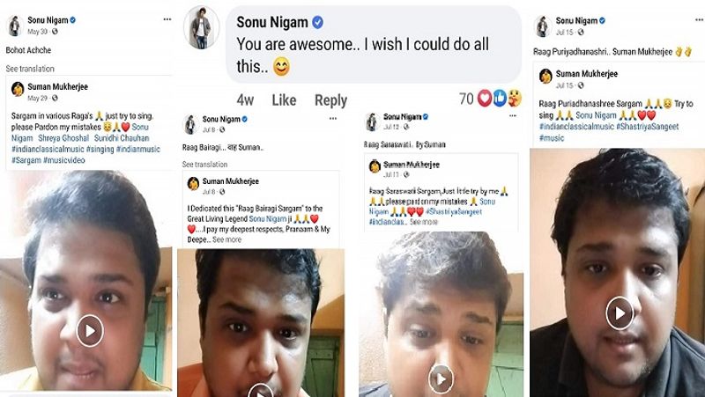Like the 'You are awesome' comment
The width and height of the screenshot is (705, 397).
click(x=284, y=100)
